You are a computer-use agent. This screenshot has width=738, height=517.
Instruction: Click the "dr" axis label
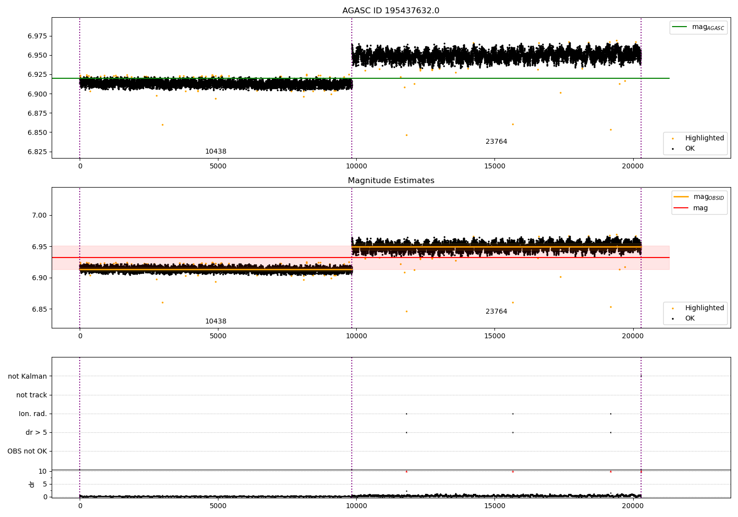click(32, 484)
